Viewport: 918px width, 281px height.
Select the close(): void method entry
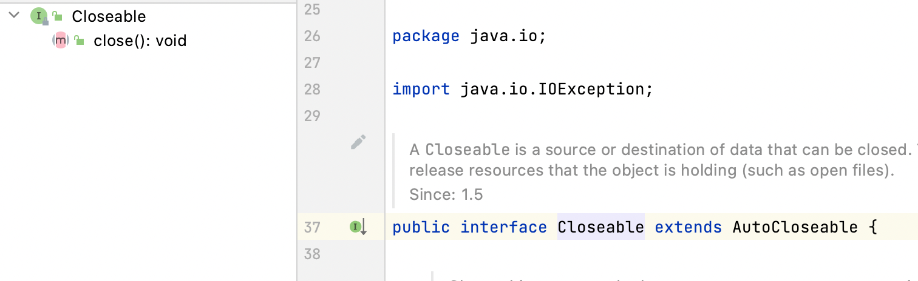[x=140, y=41]
